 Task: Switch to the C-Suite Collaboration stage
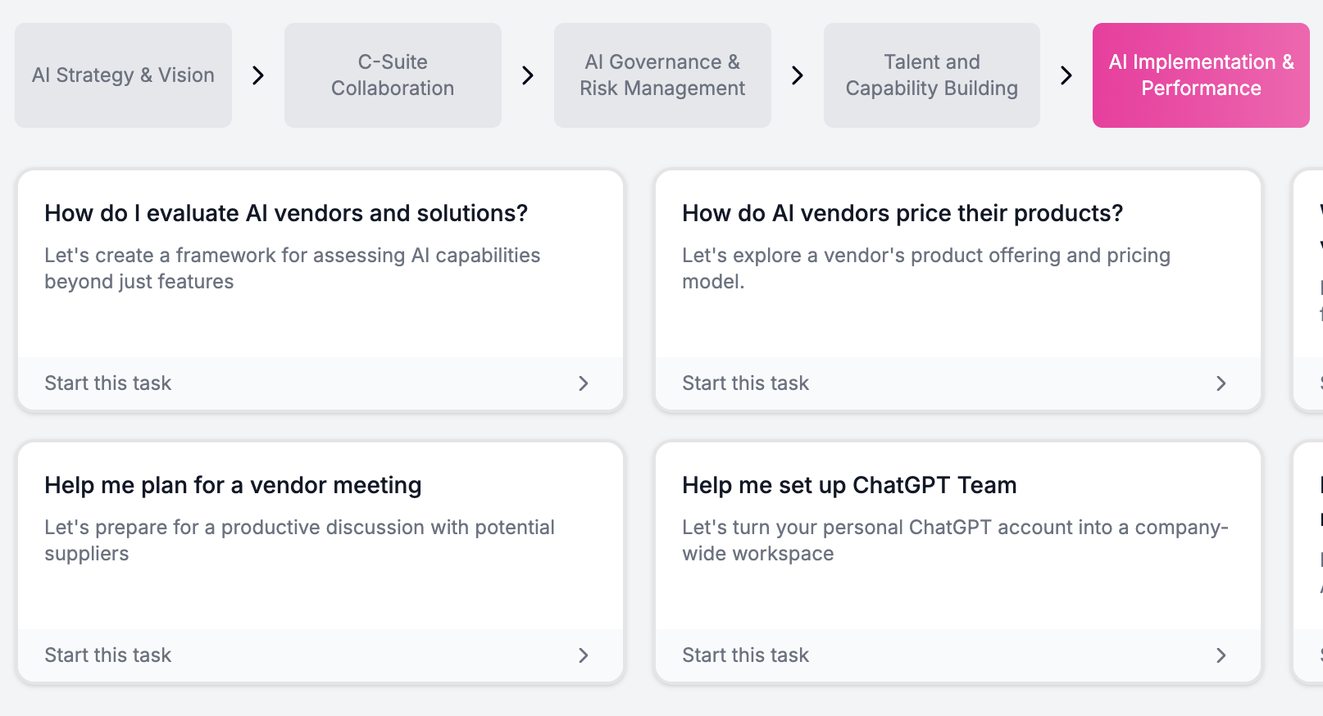392,75
